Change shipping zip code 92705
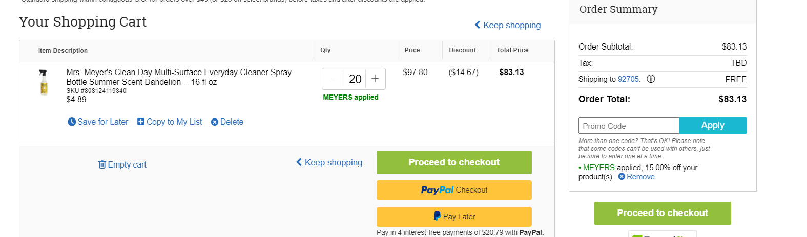Image resolution: width=807 pixels, height=237 pixels. click(628, 79)
